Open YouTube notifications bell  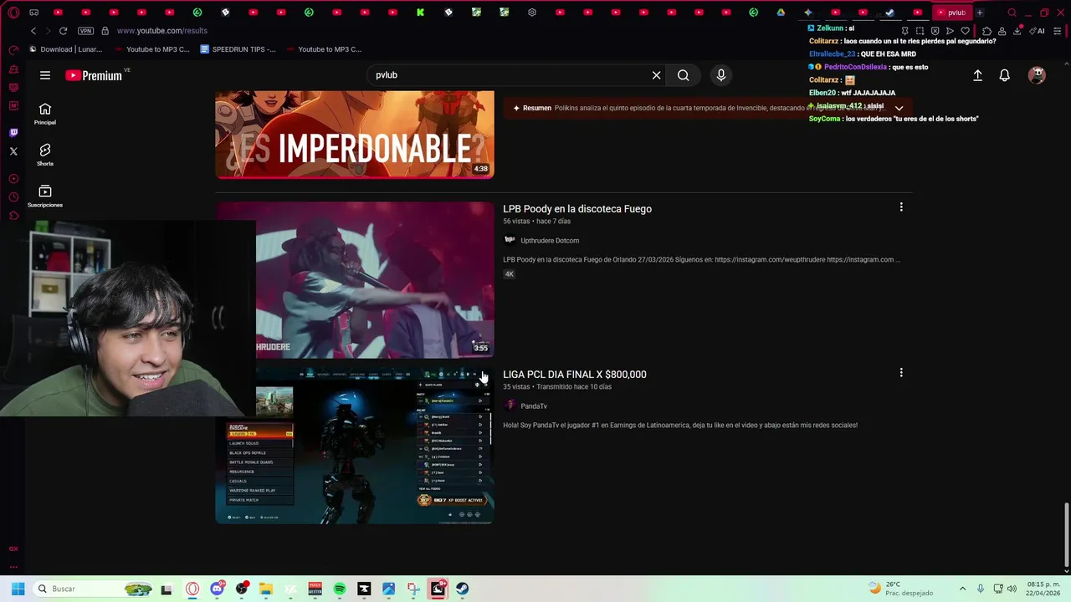pyautogui.click(x=1005, y=75)
